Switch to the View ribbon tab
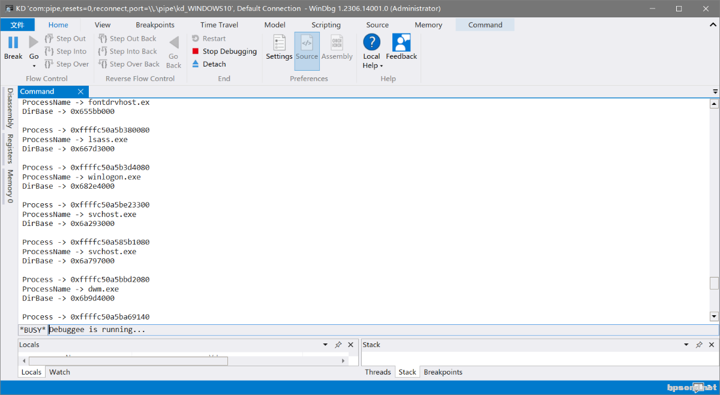720x395 pixels. point(103,25)
